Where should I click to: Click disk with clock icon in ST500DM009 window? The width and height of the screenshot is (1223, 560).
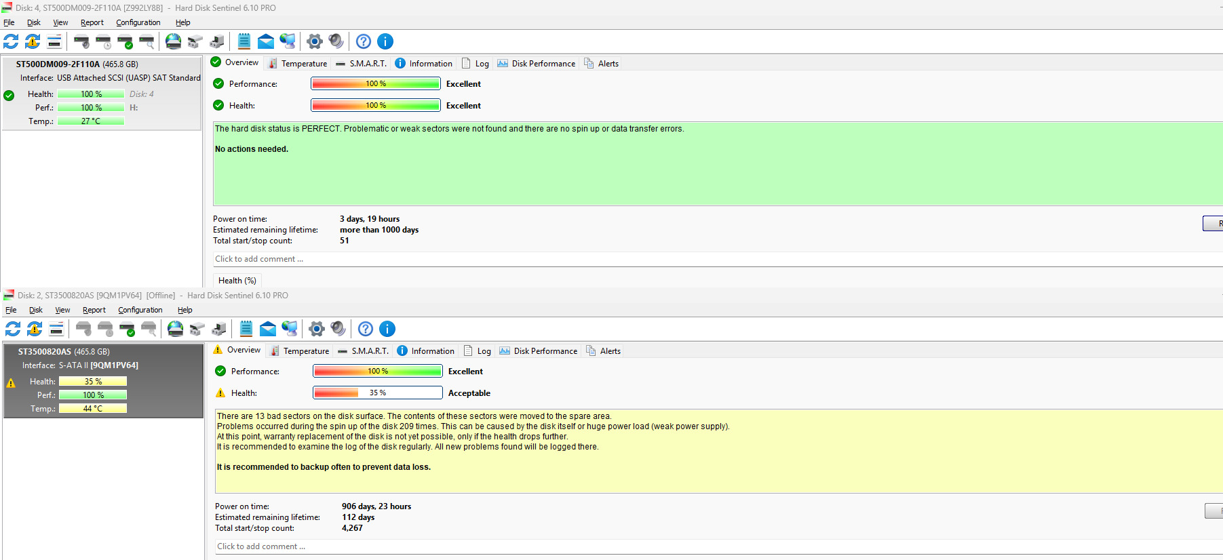pyautogui.click(x=103, y=41)
